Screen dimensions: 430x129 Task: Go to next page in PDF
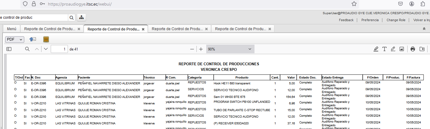point(46,49)
